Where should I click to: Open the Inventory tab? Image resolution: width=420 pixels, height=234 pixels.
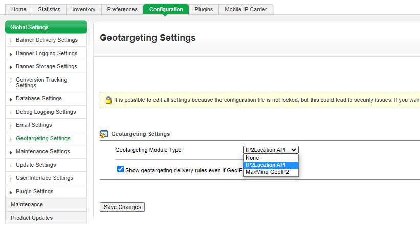click(83, 9)
